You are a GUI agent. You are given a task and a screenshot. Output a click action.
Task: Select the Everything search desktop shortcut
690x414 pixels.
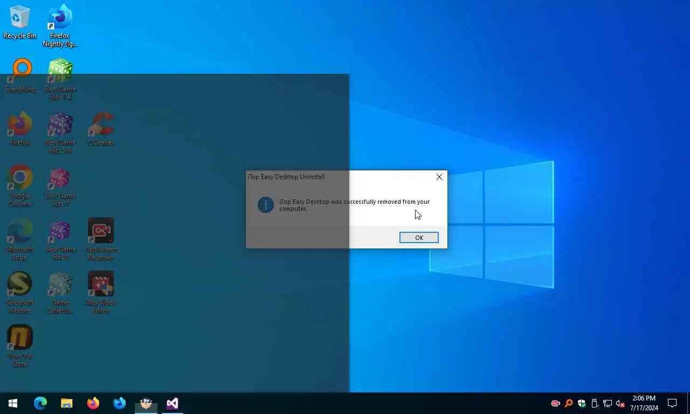click(x=20, y=75)
